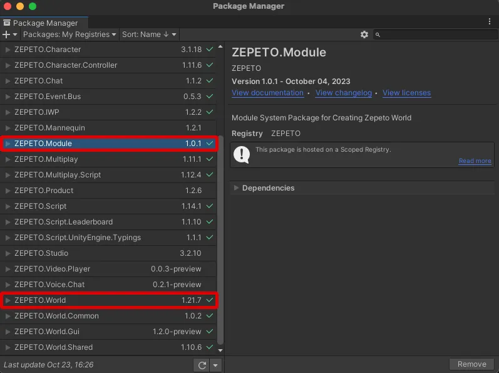Select ZEPETO.Script.Leaderboard package row
The height and width of the screenshot is (373, 499).
[x=108, y=222]
